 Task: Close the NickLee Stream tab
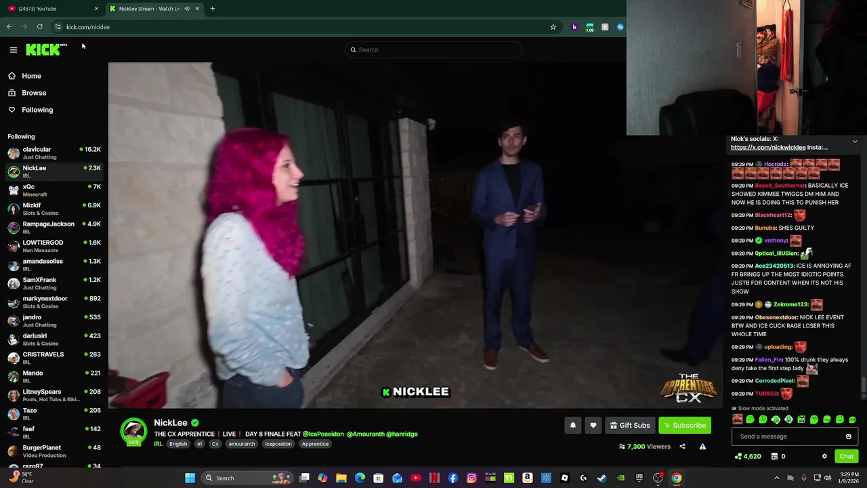pos(197,8)
